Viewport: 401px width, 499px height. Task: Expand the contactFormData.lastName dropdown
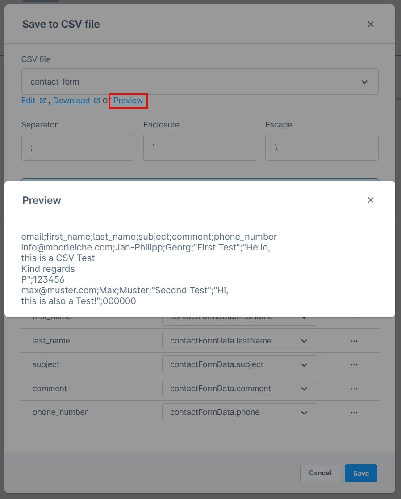(240, 341)
